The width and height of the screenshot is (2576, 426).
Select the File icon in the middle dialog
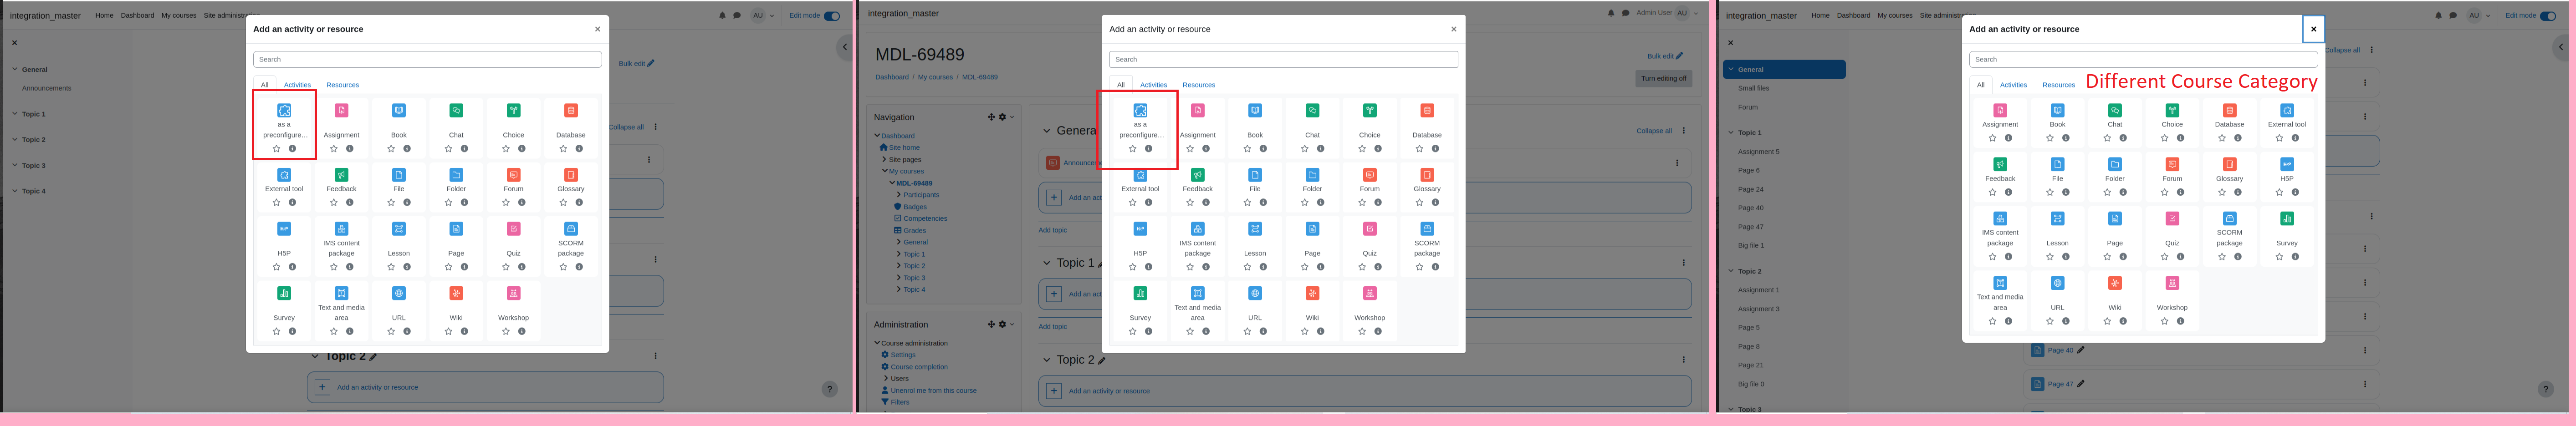click(x=1255, y=175)
